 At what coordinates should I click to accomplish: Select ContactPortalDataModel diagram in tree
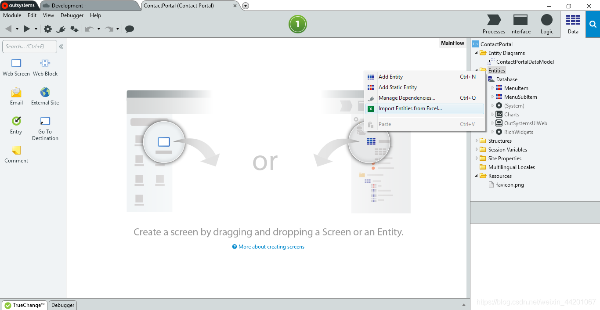525,62
